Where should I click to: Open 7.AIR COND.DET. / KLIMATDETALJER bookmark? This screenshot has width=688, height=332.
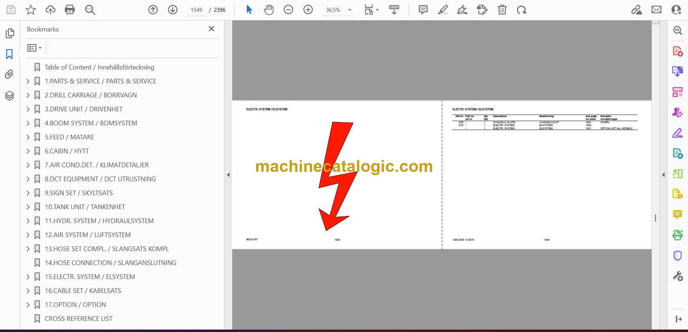point(96,165)
